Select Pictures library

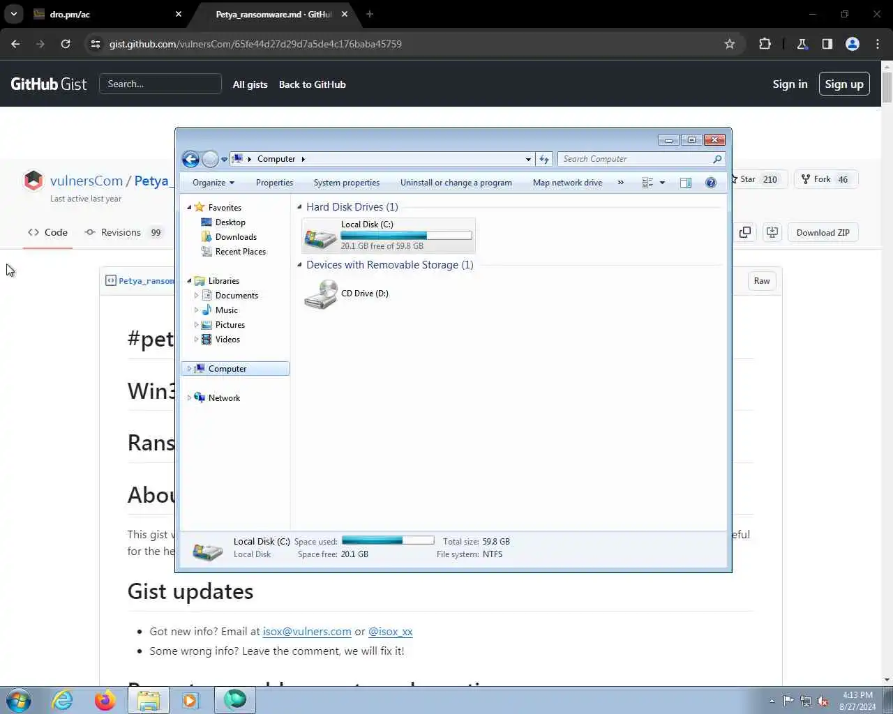pos(230,325)
